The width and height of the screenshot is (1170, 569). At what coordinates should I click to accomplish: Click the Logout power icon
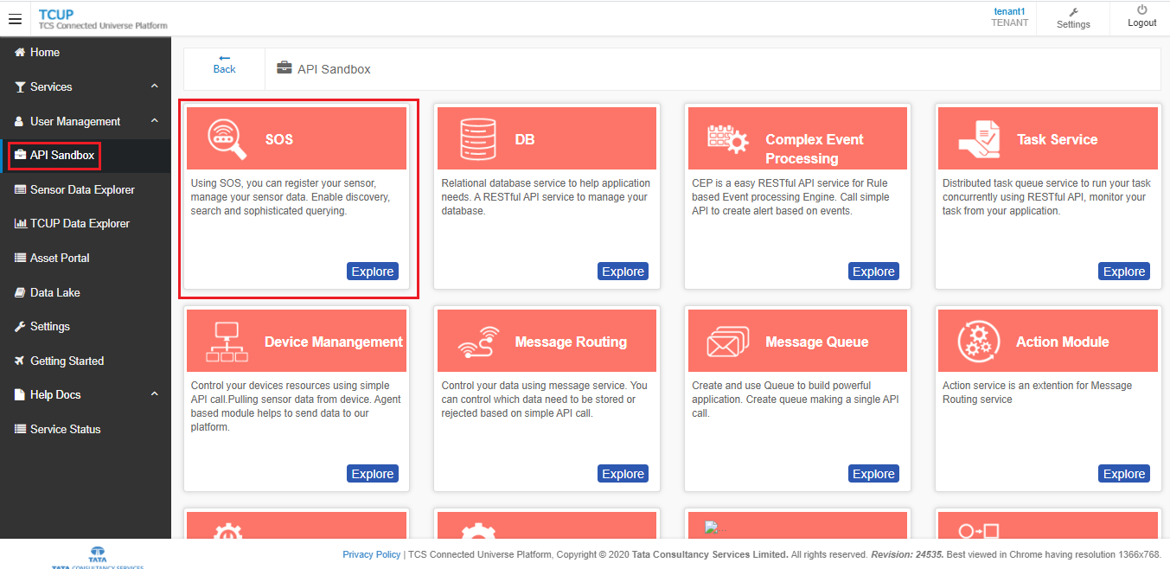click(1141, 10)
